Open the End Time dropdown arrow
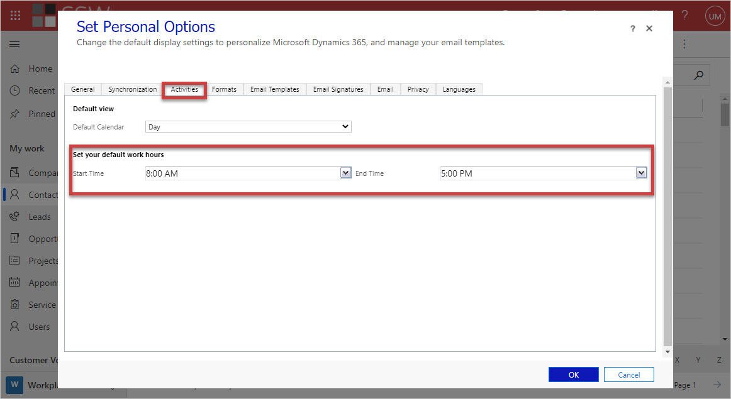 tap(641, 173)
